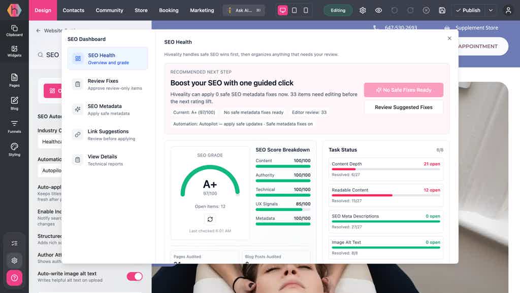Click the Review Fixes clipboard icon
This screenshot has width=520, height=293.
78,84
